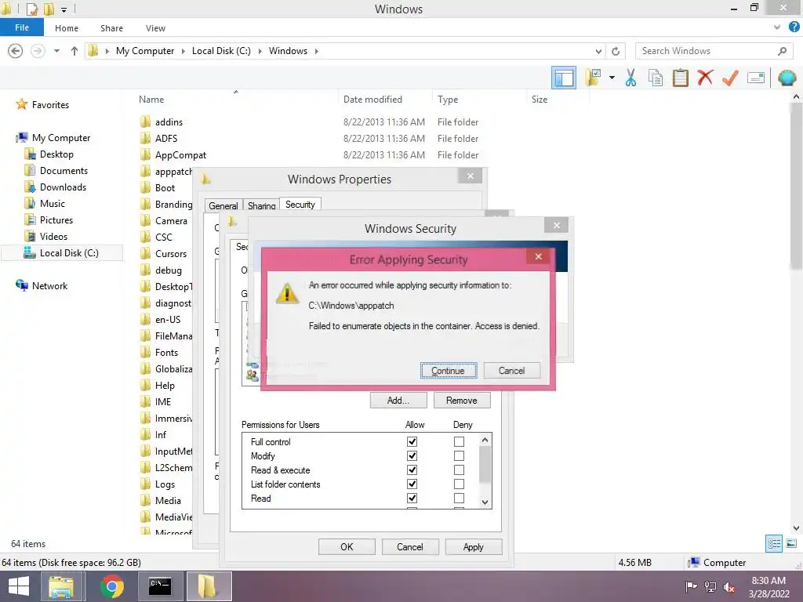Click the Rename toolbar icon
Screen dimensions: 803x602
pos(756,78)
